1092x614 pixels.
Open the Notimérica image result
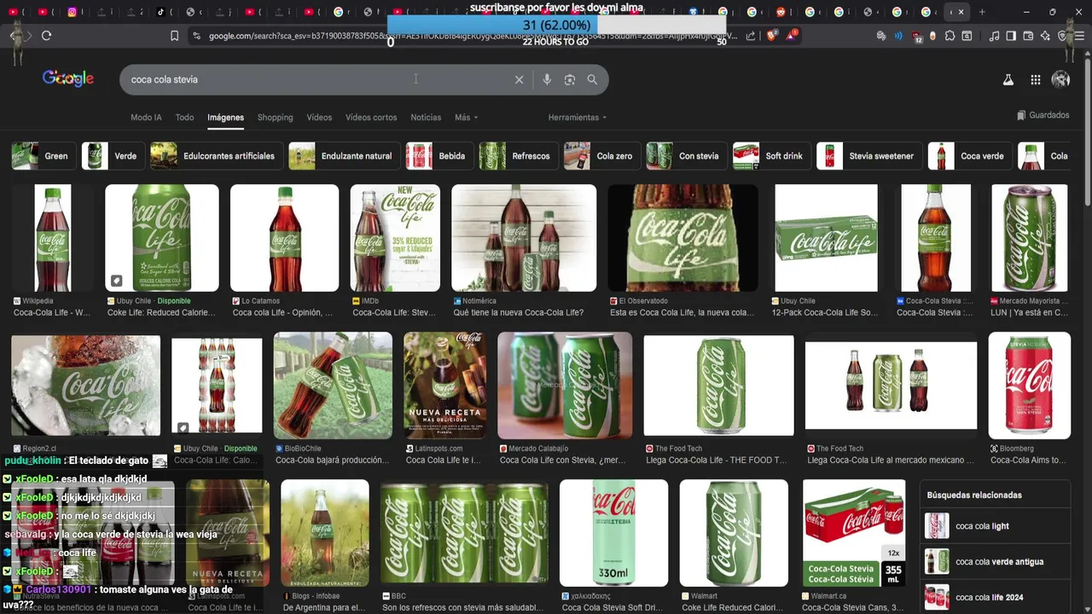(524, 238)
